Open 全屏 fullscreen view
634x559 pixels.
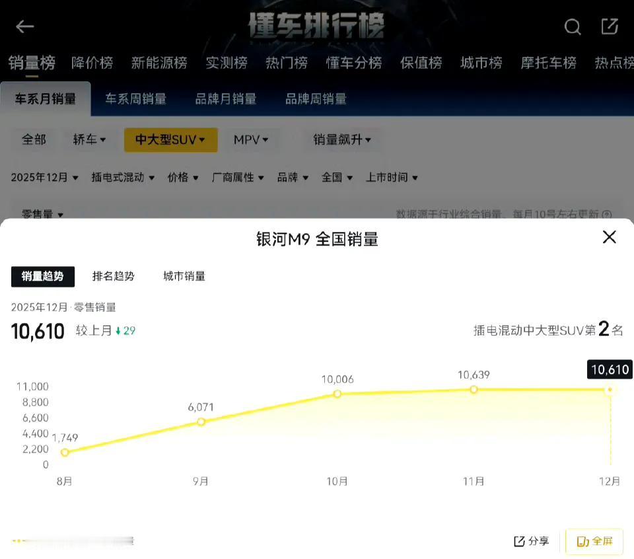click(x=594, y=540)
